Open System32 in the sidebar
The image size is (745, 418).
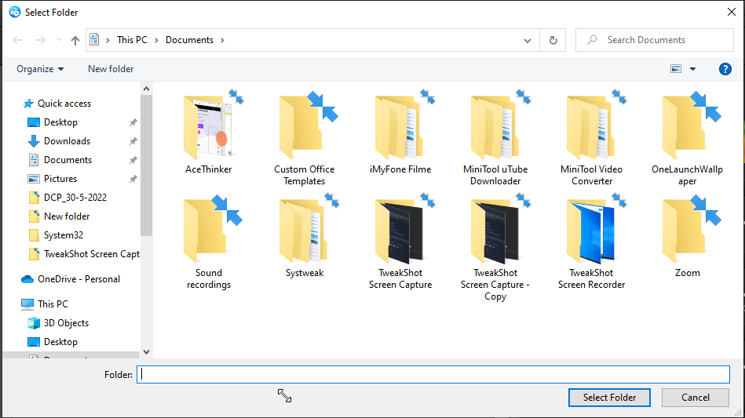[x=63, y=235]
